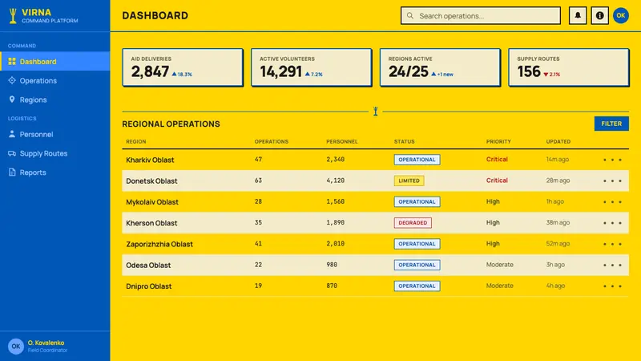Viewport: 641px width, 361px height.
Task: Click the Critical priority for Donetsk Oblast
Action: 497,180
